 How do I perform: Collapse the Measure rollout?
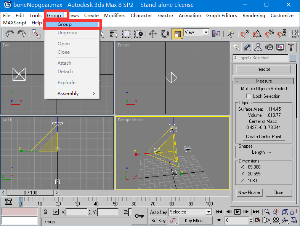[x=264, y=81]
